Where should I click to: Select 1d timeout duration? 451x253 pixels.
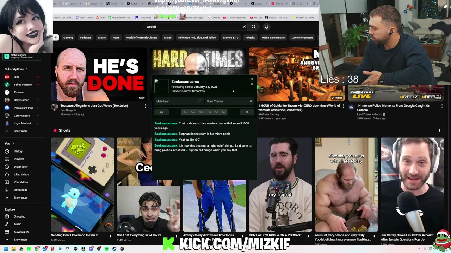point(216,112)
